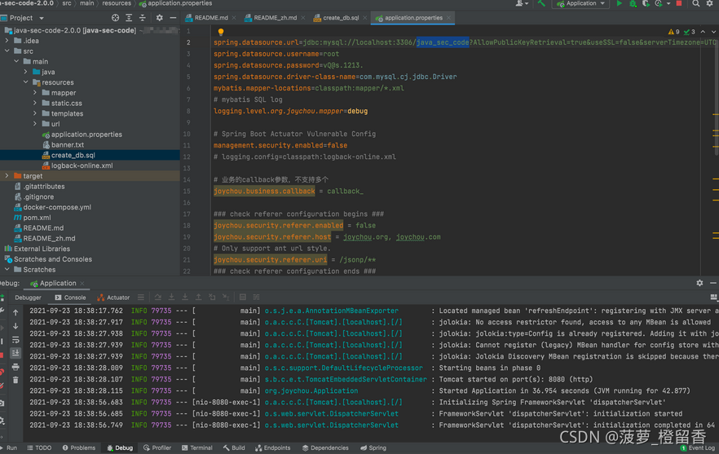Viewport: 719px width, 454px height.
Task: Click the yellow intention lightbulb in editor
Action: [221, 32]
